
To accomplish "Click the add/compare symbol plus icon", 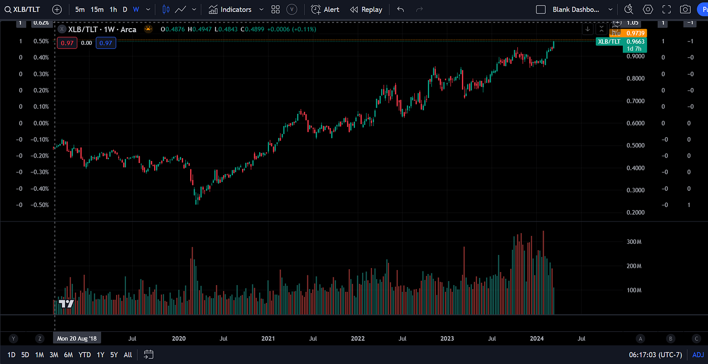I will pyautogui.click(x=57, y=9).
